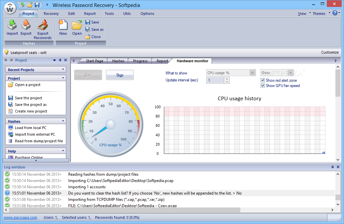Open the Recovery ribbon tab
Image resolution: width=344 pixels, height=224 pixels.
click(x=51, y=14)
